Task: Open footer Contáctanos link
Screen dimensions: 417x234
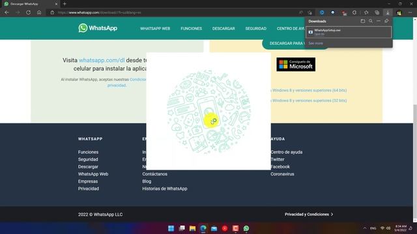Action: (155, 174)
